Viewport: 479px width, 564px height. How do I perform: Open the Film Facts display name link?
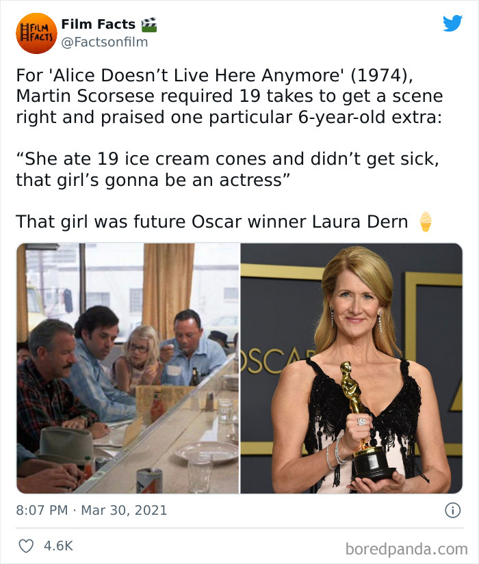point(98,25)
